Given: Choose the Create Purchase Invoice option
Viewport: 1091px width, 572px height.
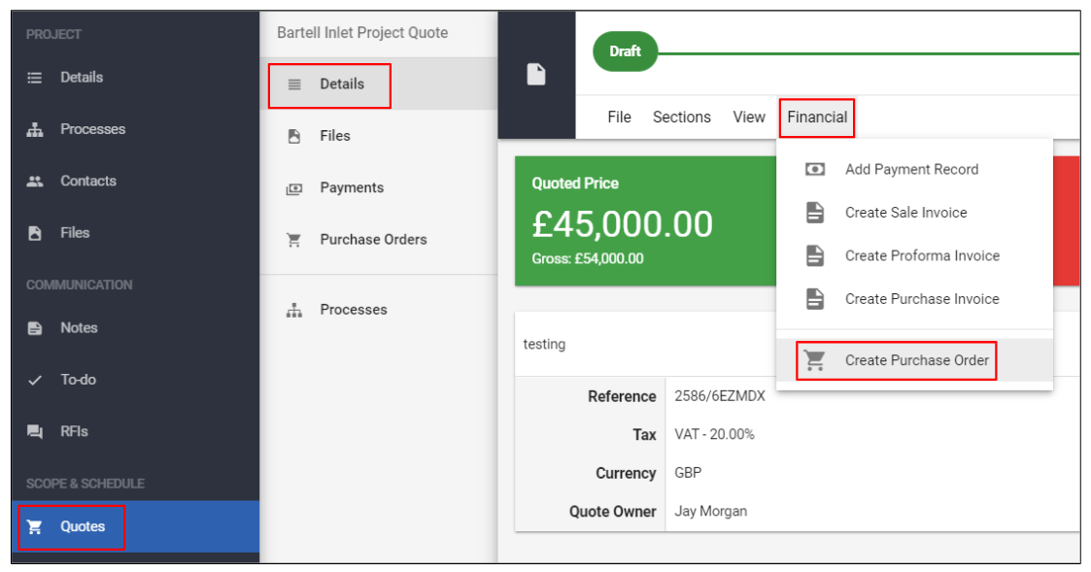Looking at the screenshot, I should 921,298.
